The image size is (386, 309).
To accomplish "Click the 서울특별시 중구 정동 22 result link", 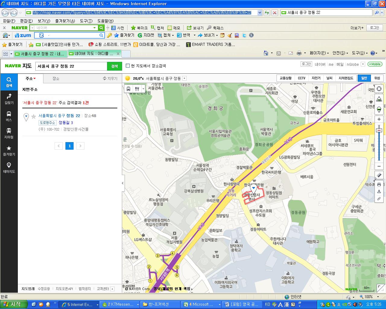I will click(x=59, y=116).
